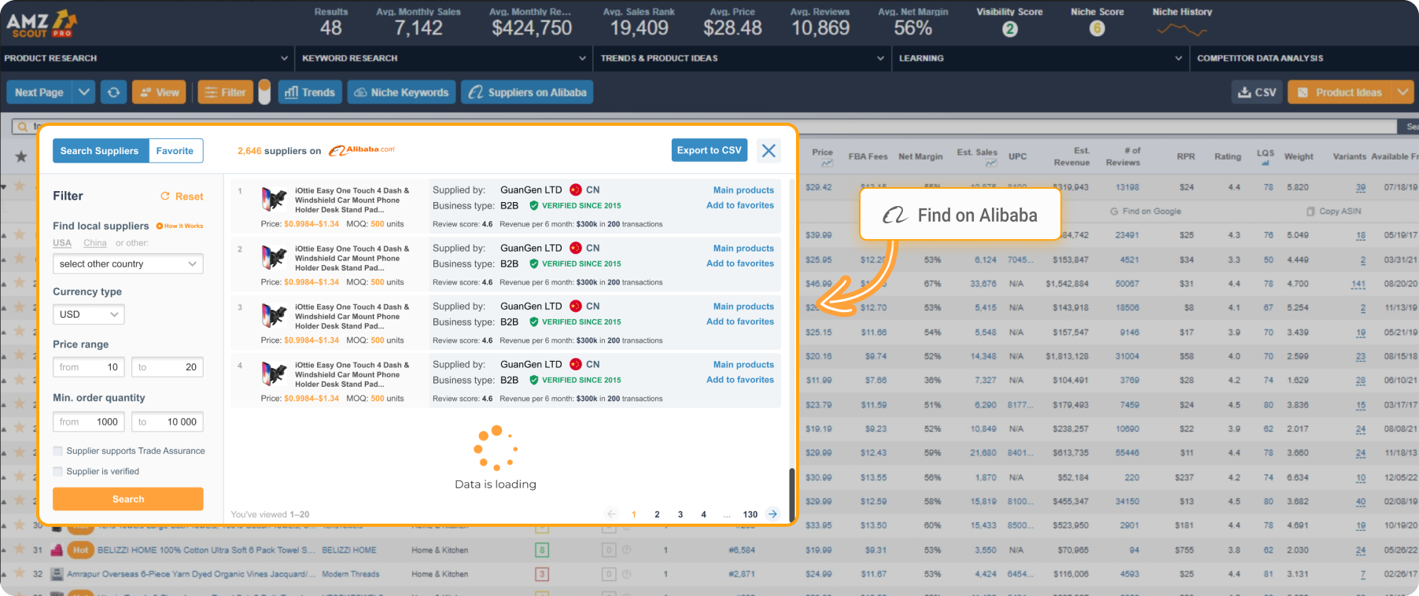
Task: Expand Product Ideas dropdown arrow
Action: 1403,92
